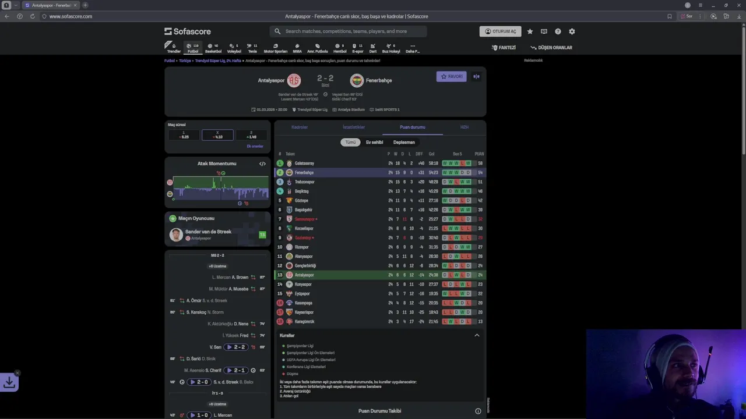The image size is (746, 419).
Task: Open the FANTEZİ link
Action: pos(504,48)
